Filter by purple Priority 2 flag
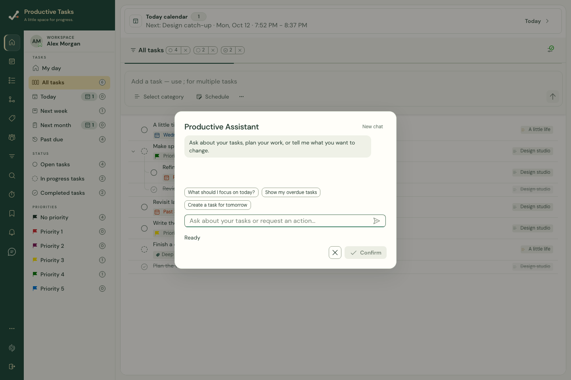This screenshot has height=380, width=571. 69,246
